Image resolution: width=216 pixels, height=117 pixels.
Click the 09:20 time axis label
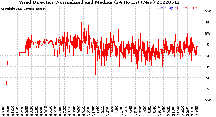point(79,111)
